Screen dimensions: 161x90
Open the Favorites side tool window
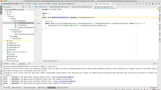coord(1,80)
